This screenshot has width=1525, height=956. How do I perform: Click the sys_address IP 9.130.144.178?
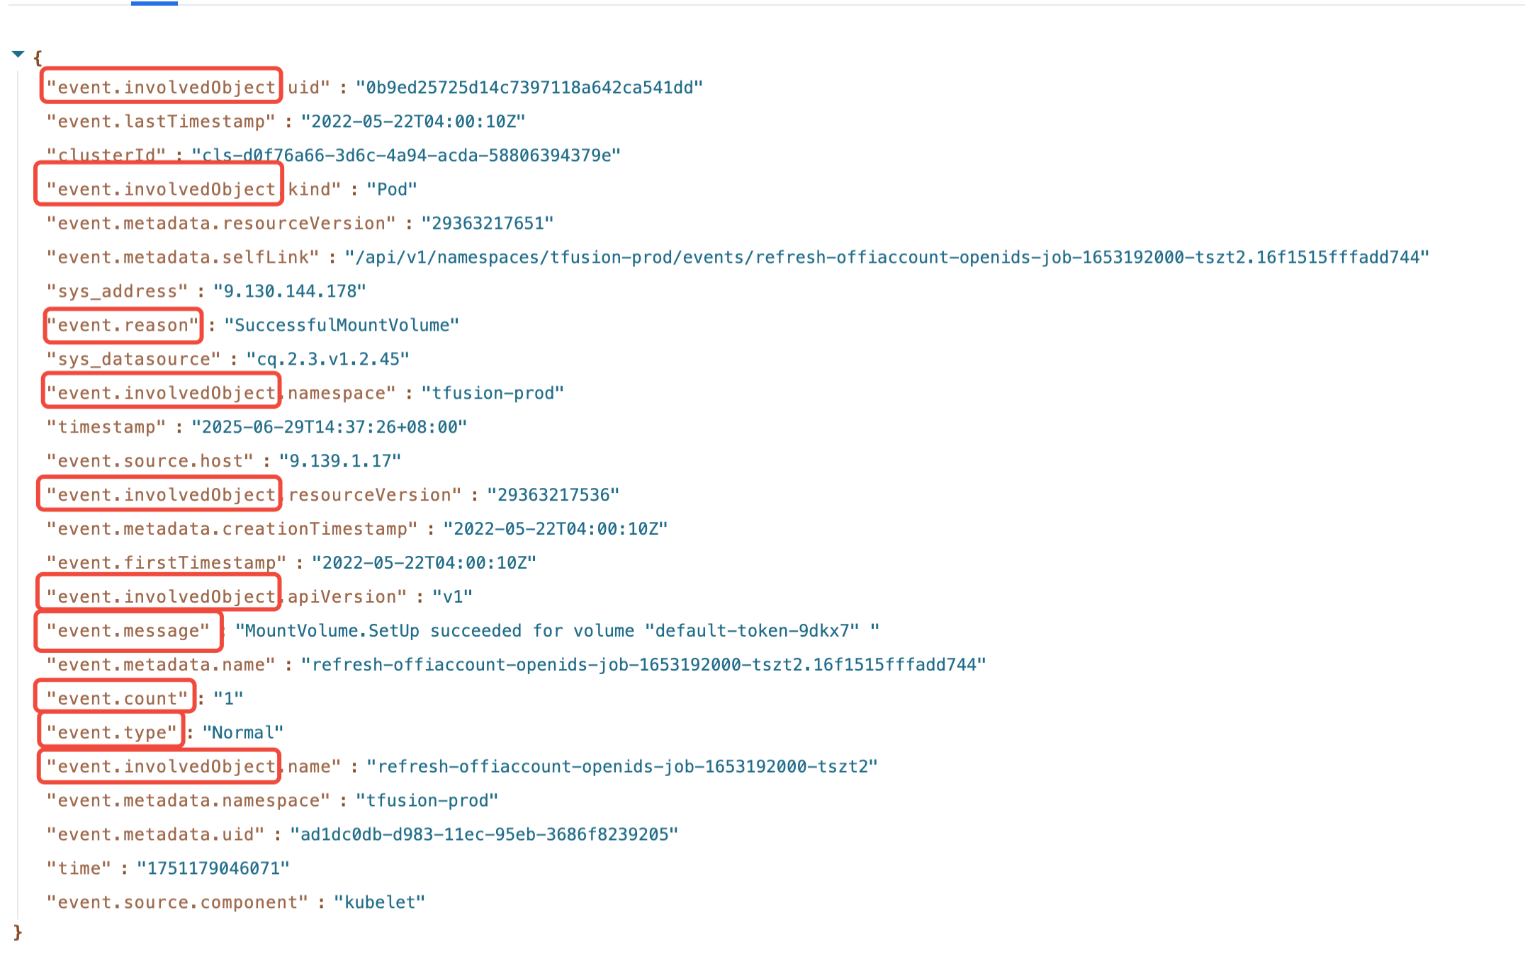click(x=290, y=291)
